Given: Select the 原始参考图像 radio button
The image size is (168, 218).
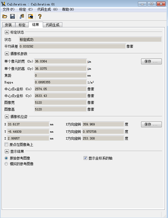Looking at the screenshot, I should point(6,158).
